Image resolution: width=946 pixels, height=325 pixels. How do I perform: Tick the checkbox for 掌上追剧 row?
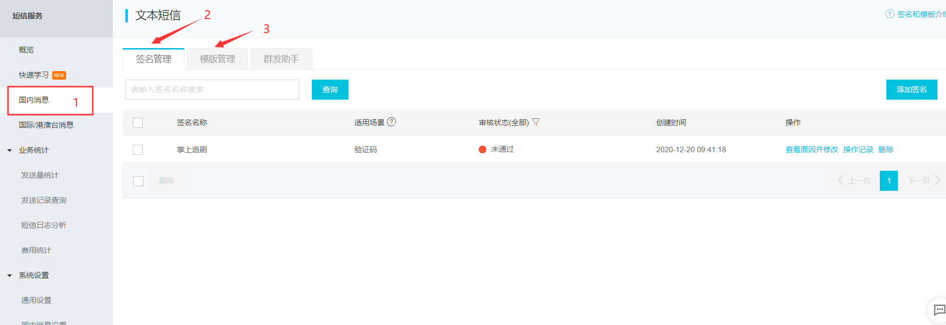tap(138, 150)
